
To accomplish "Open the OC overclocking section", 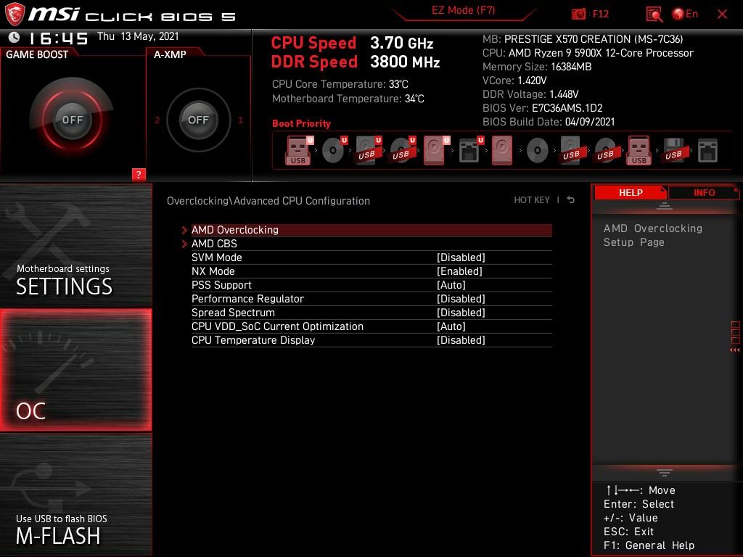I will tap(75, 370).
